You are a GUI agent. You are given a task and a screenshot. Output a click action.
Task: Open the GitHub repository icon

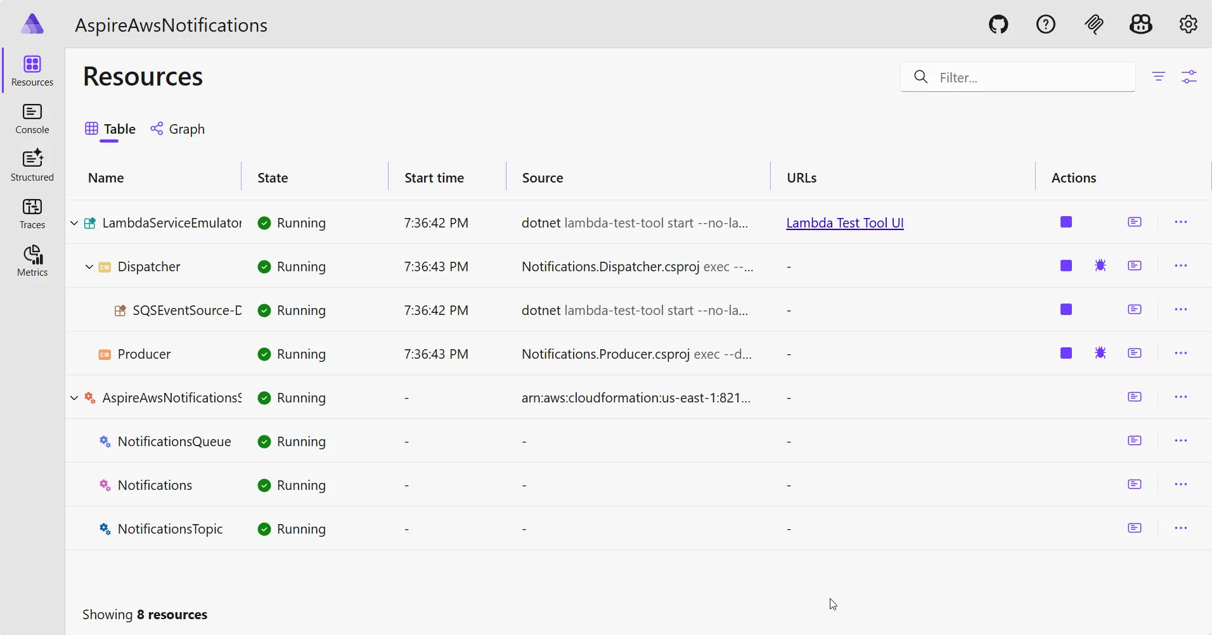pos(998,25)
